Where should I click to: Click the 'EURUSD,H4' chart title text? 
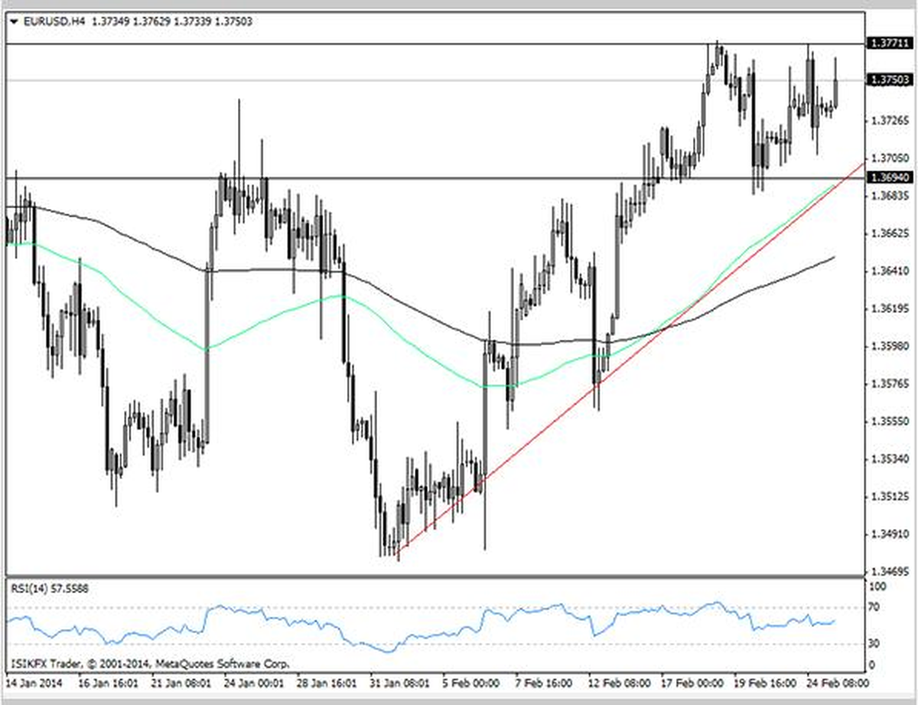[54, 21]
